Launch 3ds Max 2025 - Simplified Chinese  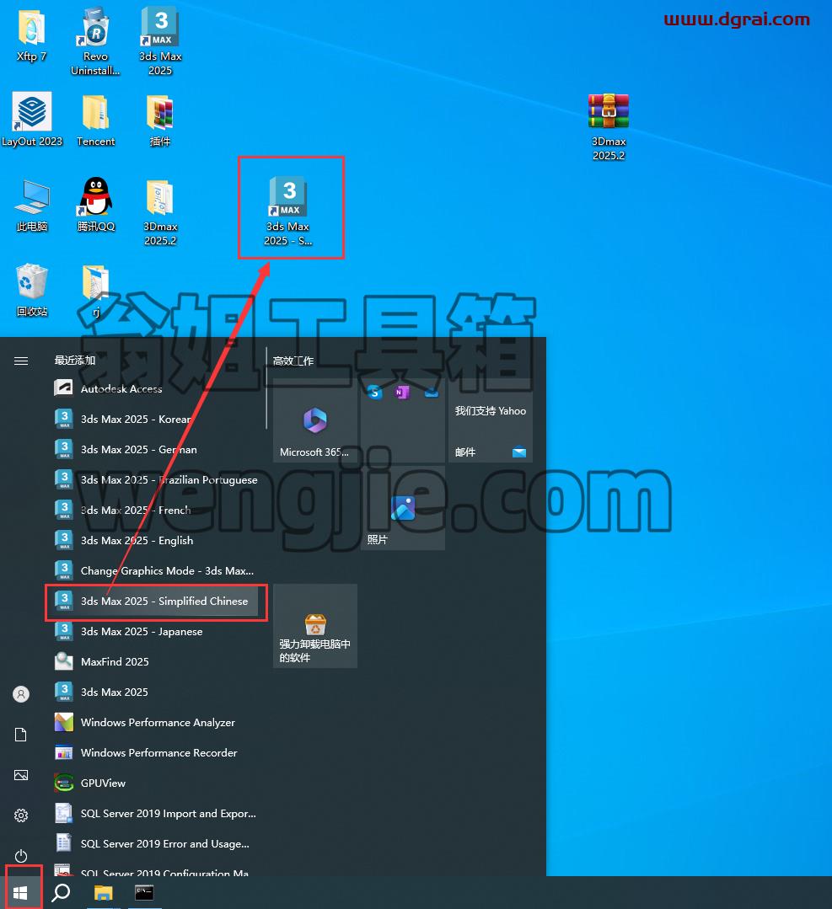pyautogui.click(x=155, y=602)
